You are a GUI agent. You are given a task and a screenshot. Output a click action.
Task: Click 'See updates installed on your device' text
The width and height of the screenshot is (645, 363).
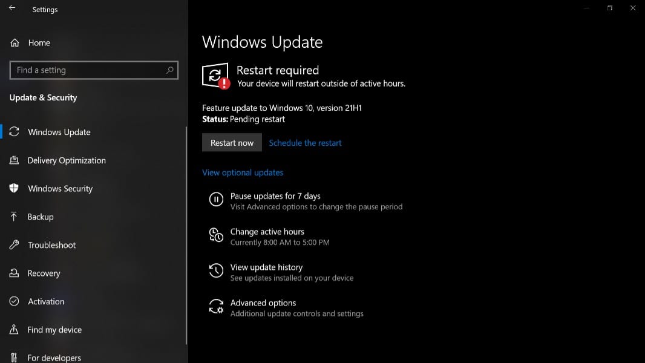point(292,278)
